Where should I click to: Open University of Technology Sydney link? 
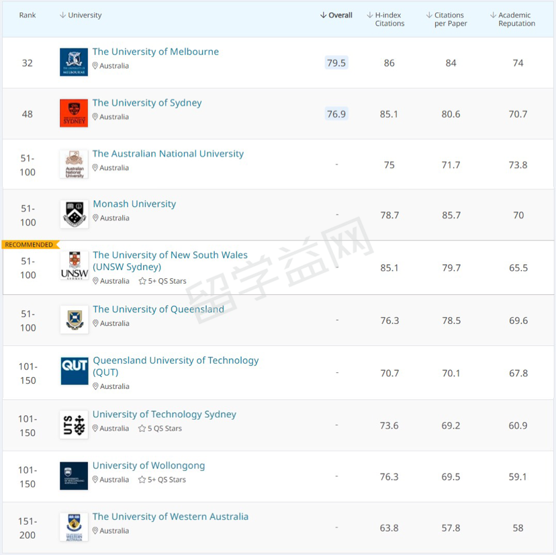(x=165, y=415)
